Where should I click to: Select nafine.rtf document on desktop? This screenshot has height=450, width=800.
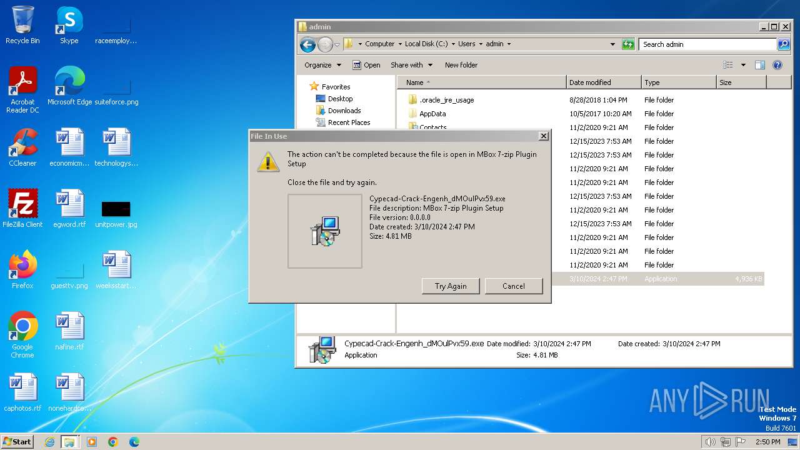[x=69, y=331]
